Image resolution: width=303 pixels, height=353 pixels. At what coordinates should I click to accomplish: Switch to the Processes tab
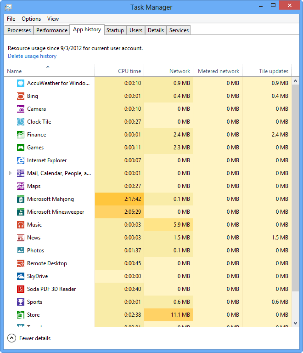(19, 30)
